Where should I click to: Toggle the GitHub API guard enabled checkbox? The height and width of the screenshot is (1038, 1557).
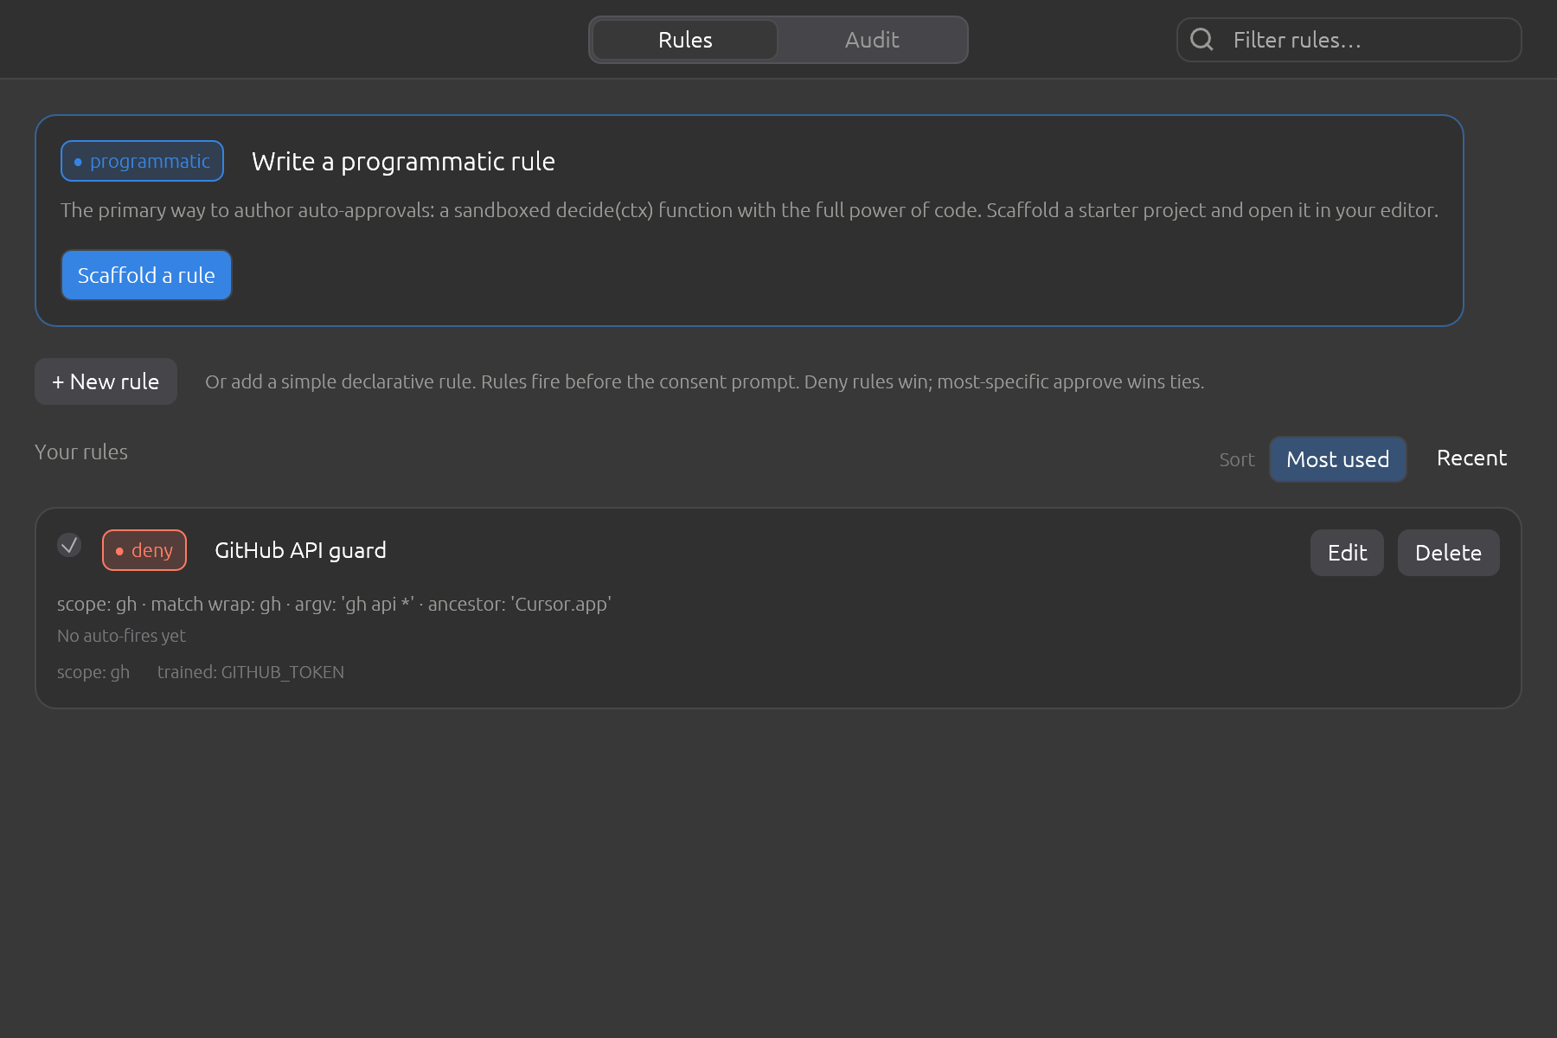point(69,545)
